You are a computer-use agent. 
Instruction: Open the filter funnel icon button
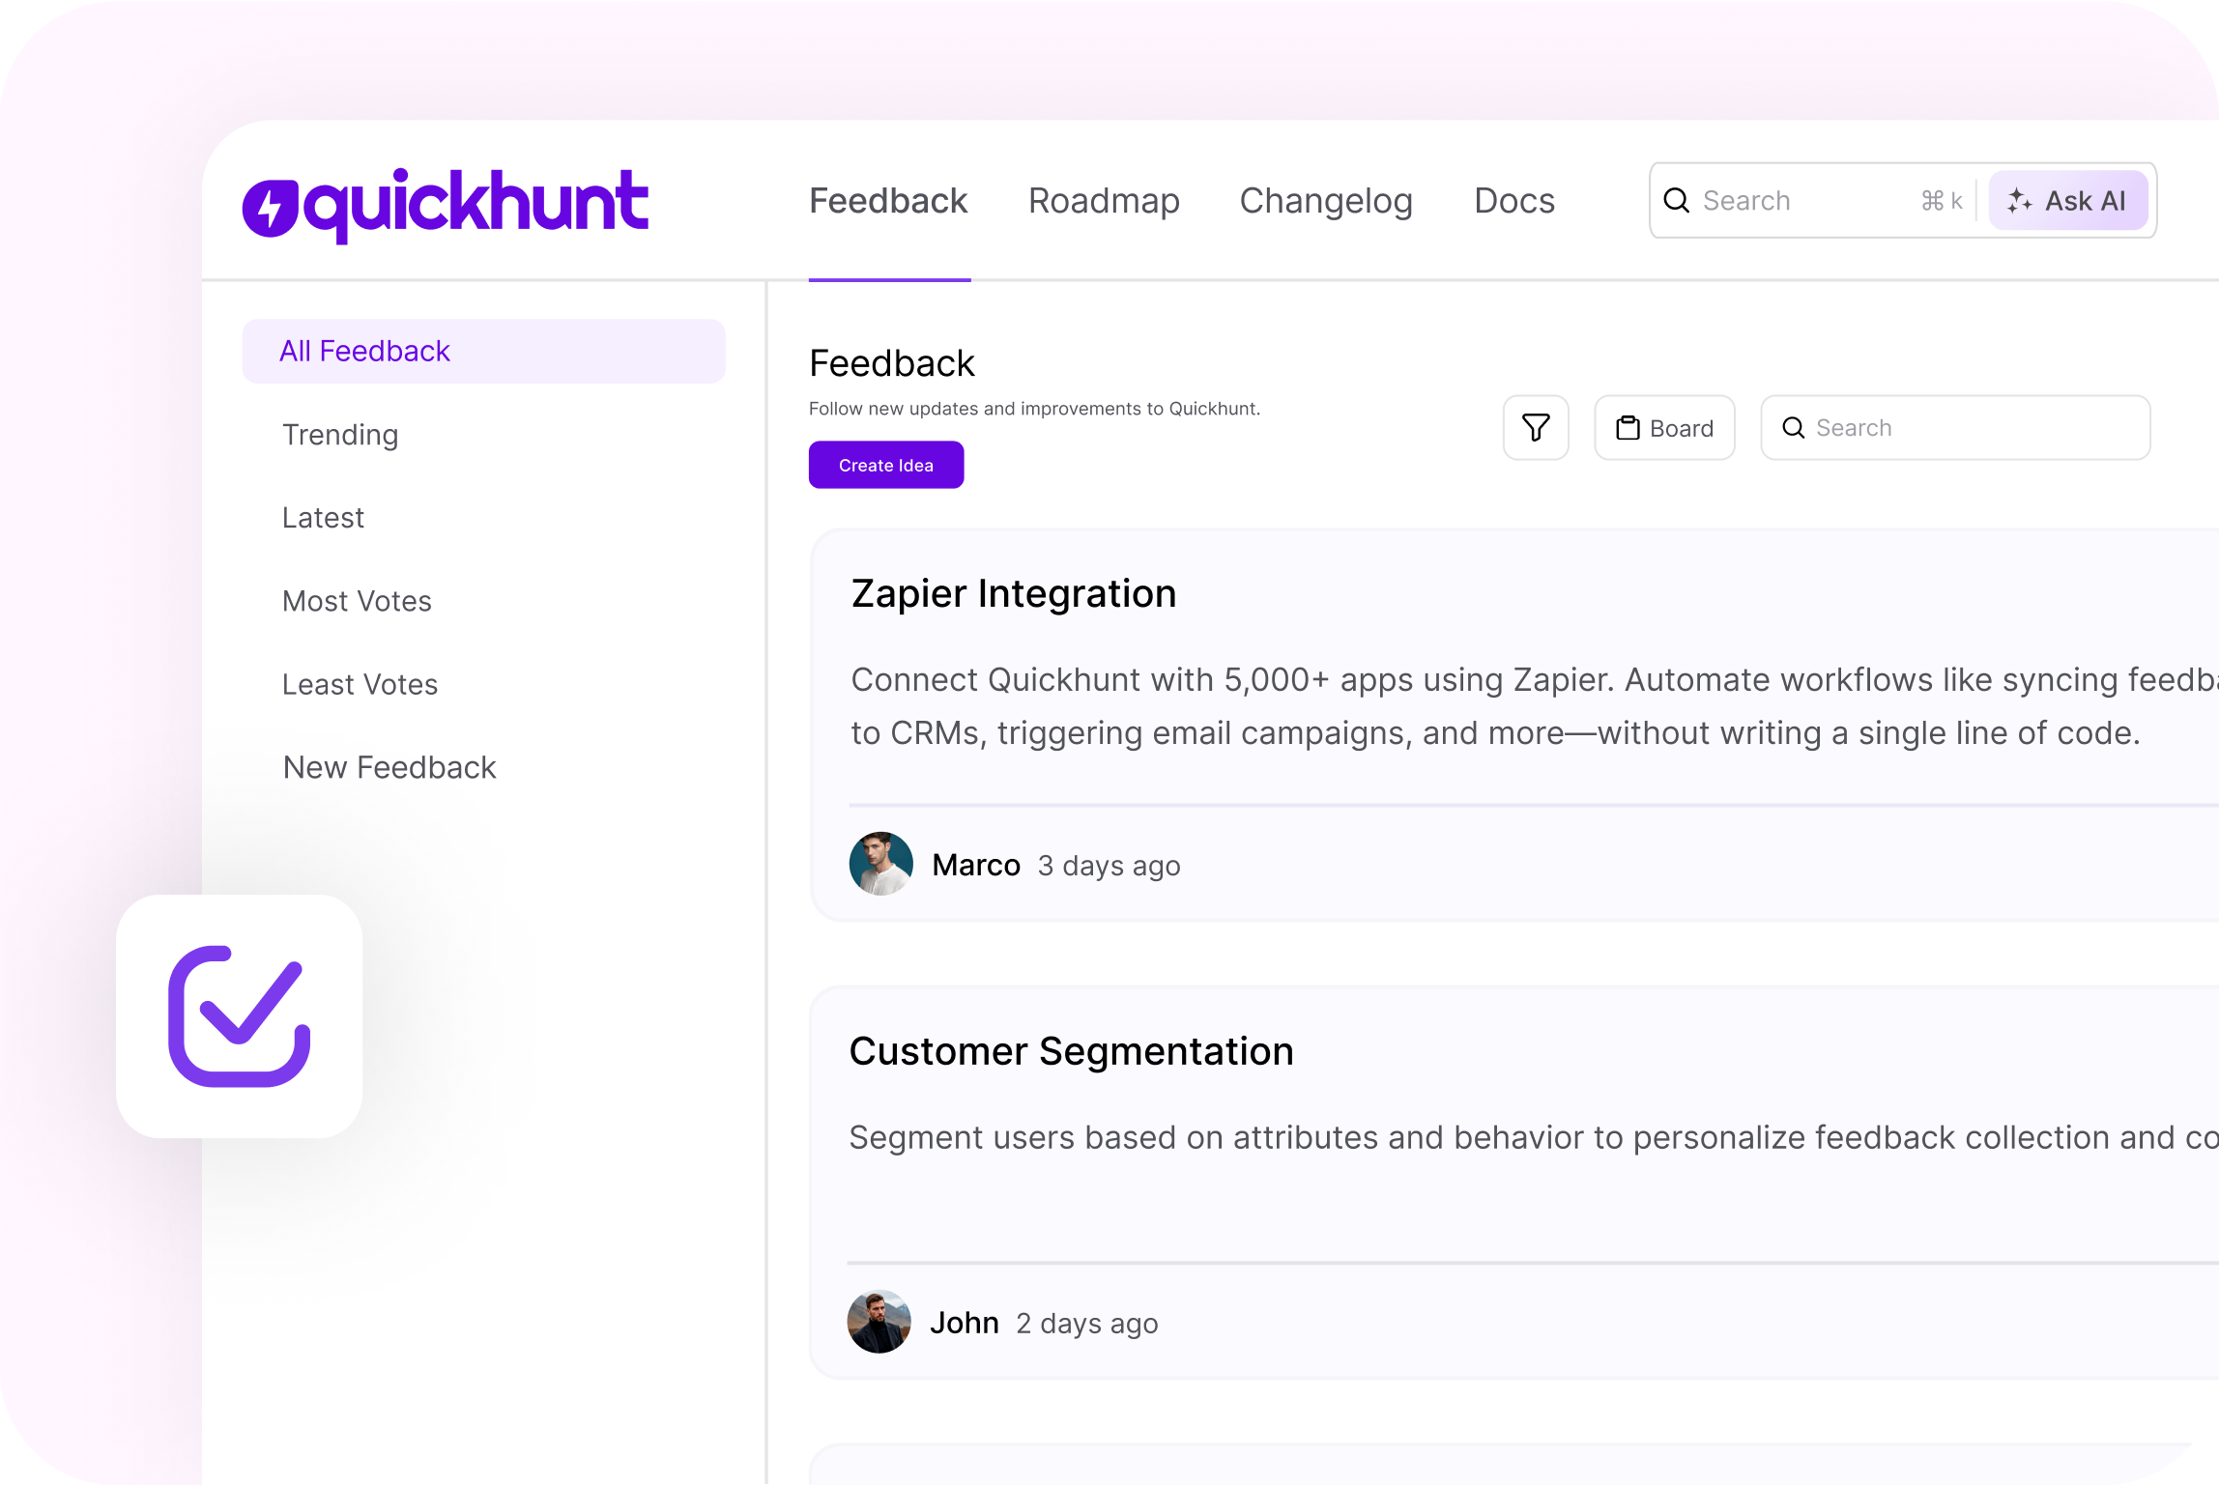[1536, 427]
